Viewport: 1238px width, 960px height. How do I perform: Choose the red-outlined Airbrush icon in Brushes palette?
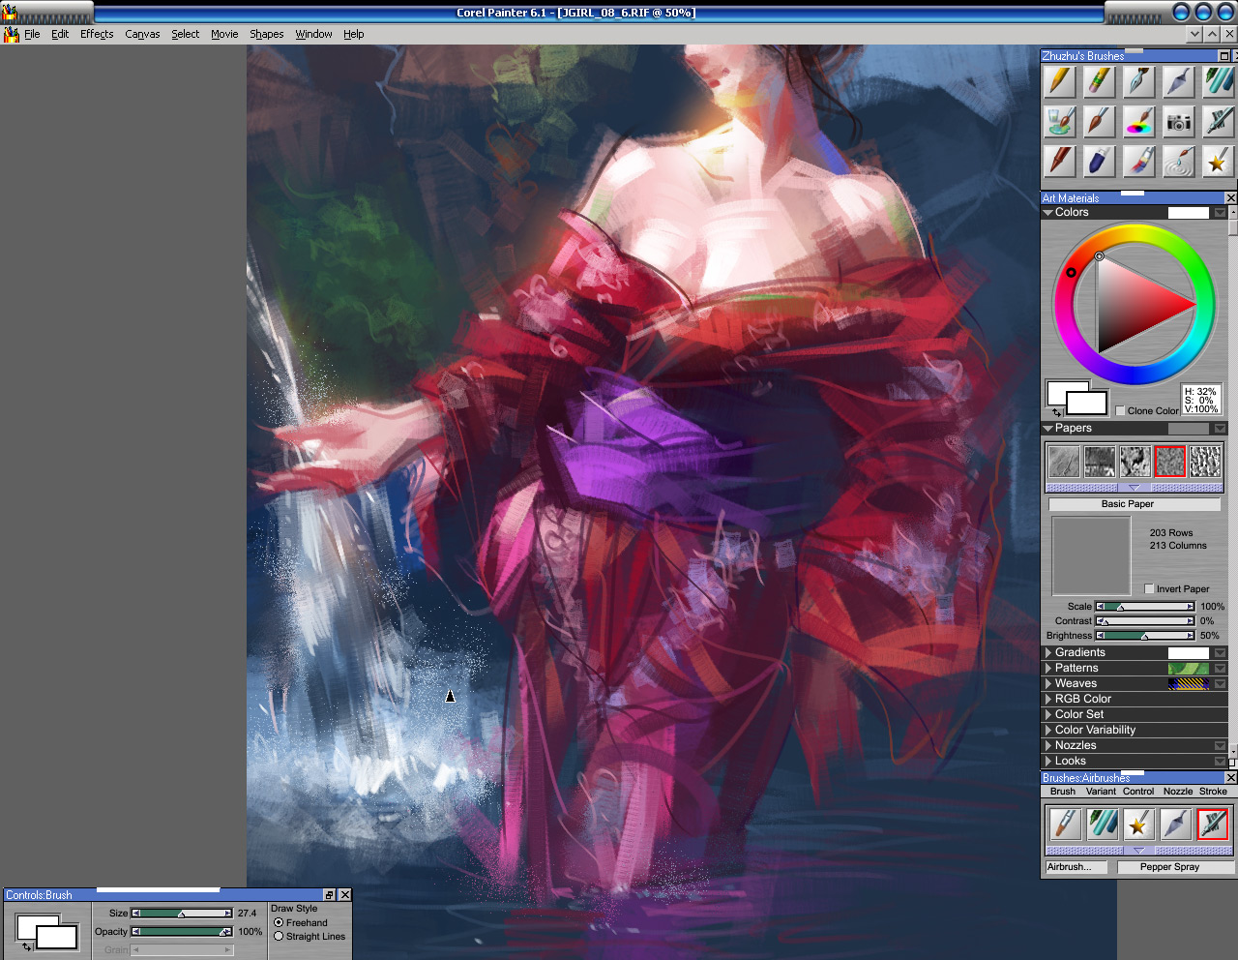click(1213, 824)
